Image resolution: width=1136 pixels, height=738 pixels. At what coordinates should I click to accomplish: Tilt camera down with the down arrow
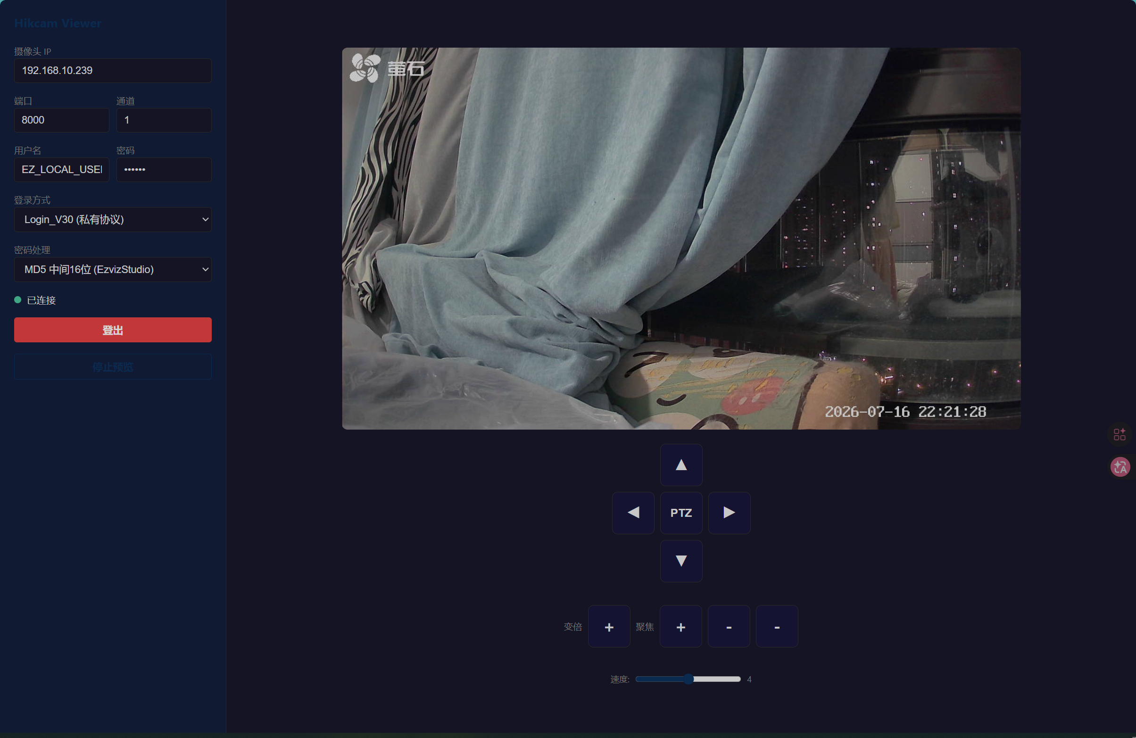(681, 561)
